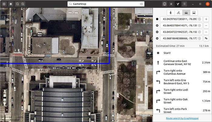Image resolution: width=212 pixels, height=122 pixels.
Task: Edit the 43.04547221942537 waypoint field
Action: 181,32
